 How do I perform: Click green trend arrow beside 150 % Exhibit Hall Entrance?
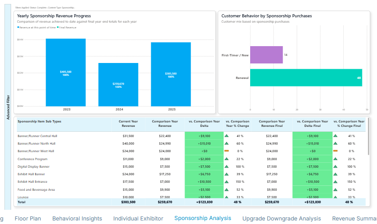(227, 182)
